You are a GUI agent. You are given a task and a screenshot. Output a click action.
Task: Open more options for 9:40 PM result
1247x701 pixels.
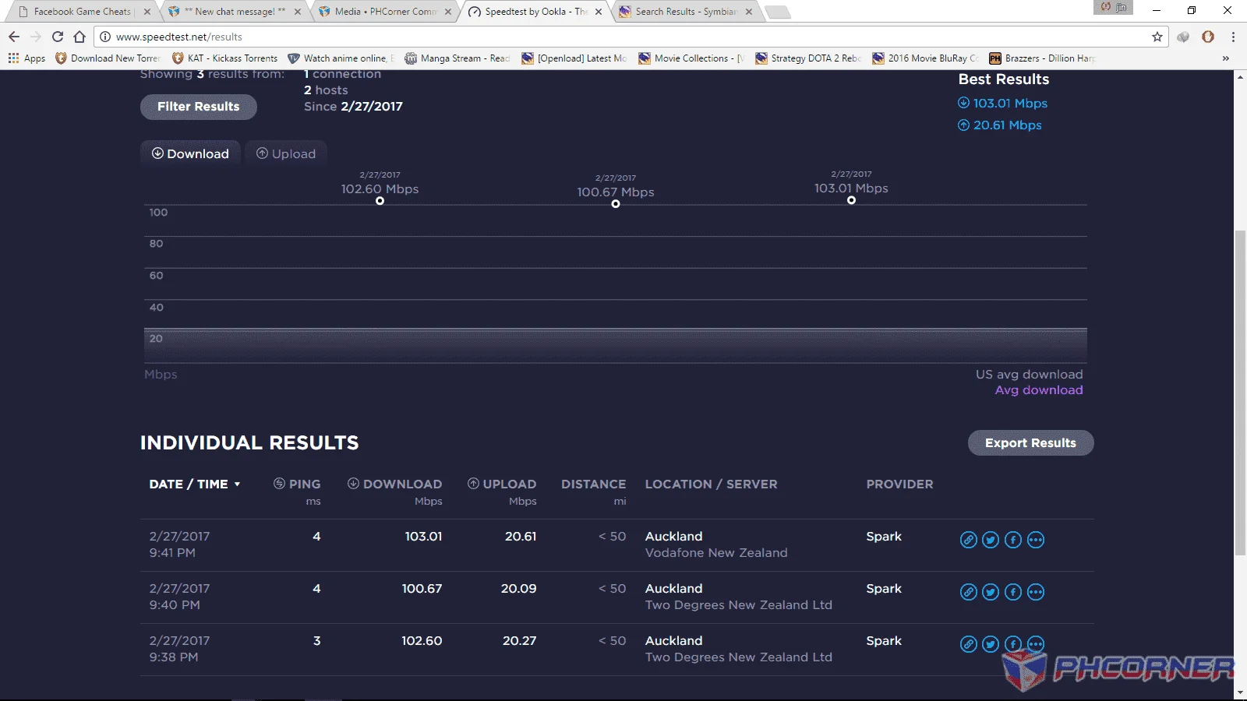[x=1036, y=592]
